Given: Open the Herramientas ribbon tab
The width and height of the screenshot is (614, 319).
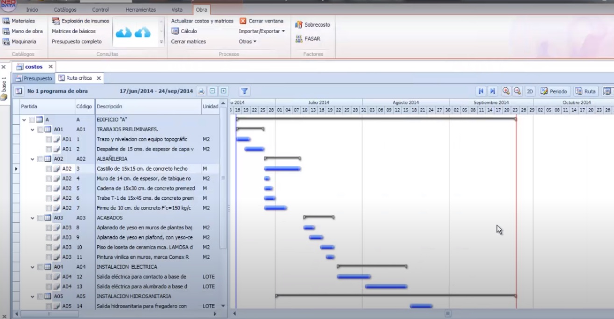Looking at the screenshot, I should (141, 9).
